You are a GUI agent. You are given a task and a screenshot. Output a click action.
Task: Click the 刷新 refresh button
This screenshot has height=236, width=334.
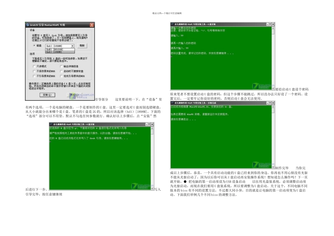pos(82,46)
